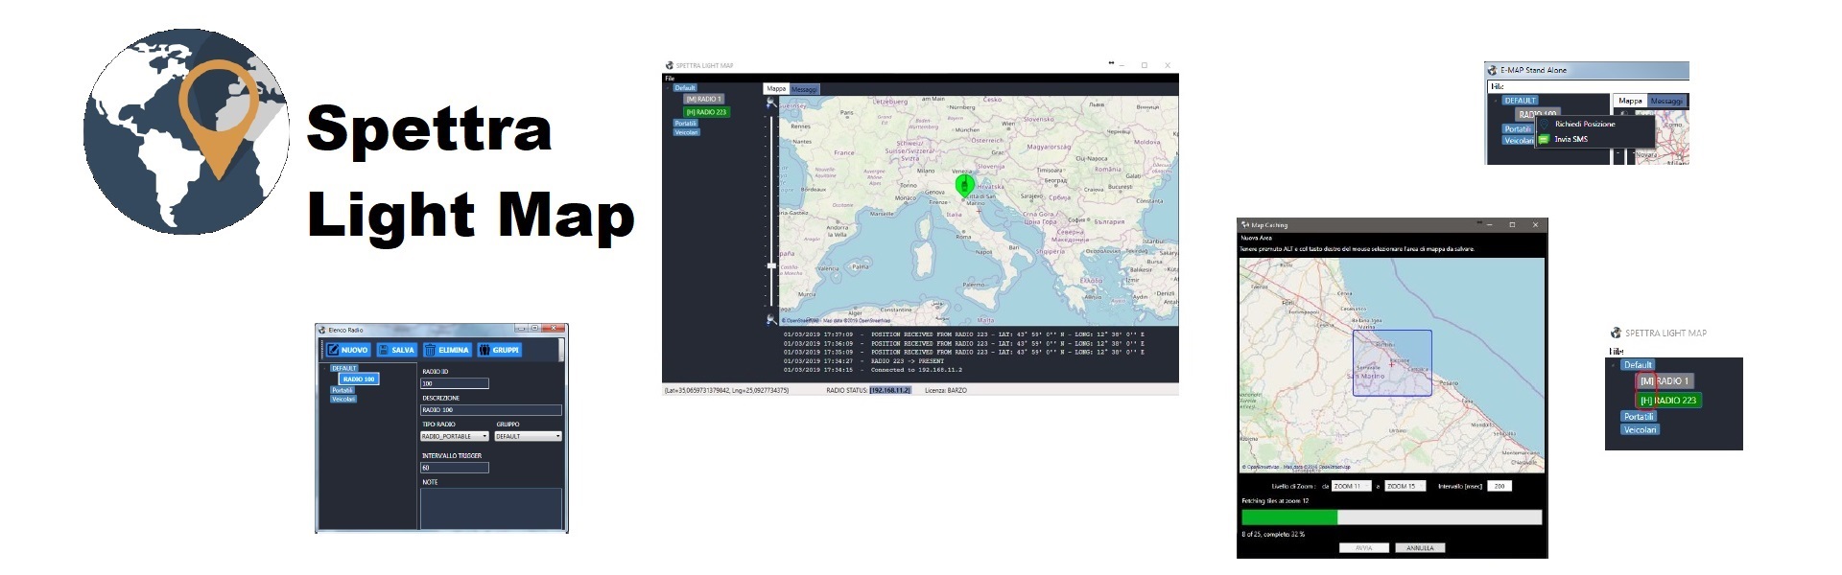Viewport: 1842px width, 575px height.
Task: Switch to the Messaggi tab in main window
Action: coord(805,89)
